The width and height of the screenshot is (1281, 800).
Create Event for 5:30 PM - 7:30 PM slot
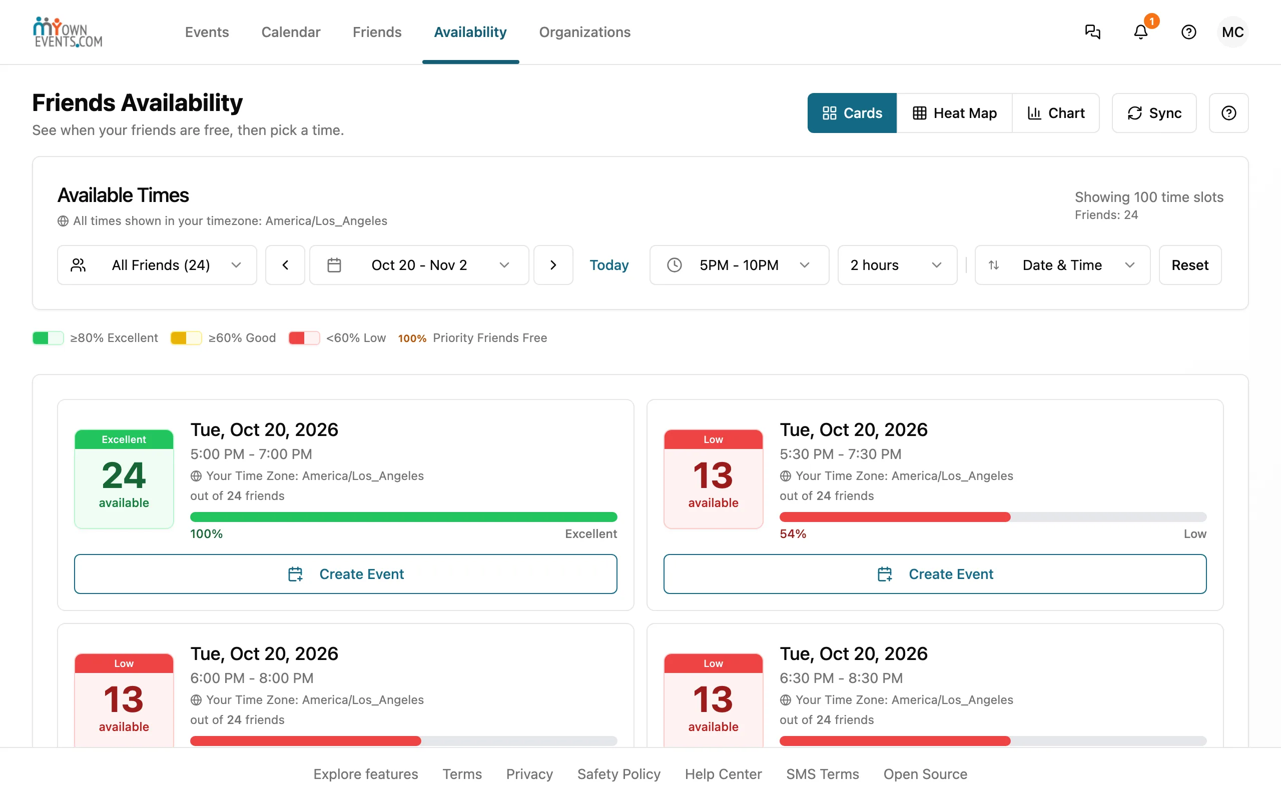934,573
